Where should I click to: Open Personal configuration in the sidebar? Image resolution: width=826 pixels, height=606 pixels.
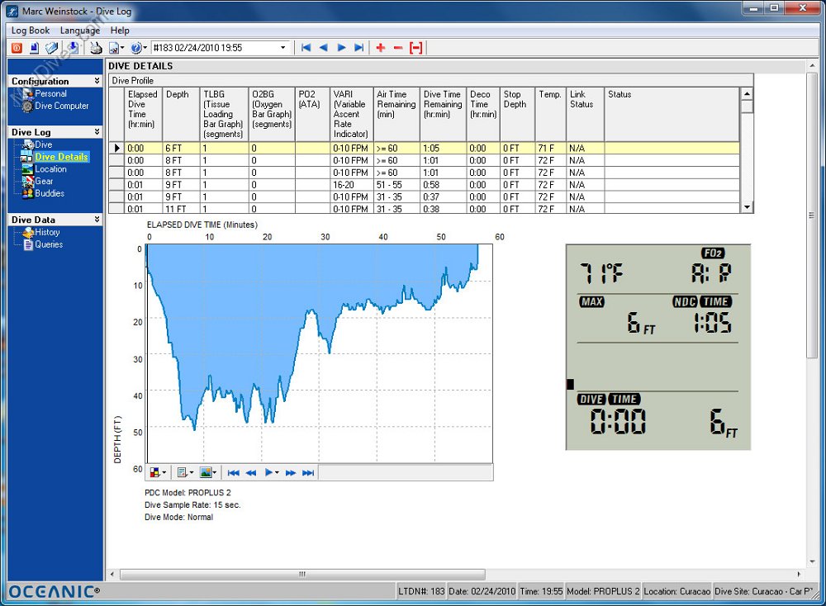point(50,94)
